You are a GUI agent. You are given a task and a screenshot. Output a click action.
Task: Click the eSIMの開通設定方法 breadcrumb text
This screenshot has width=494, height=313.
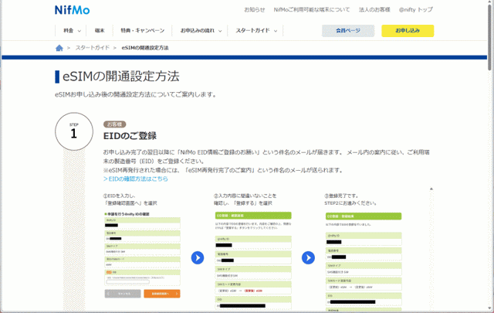pyautogui.click(x=145, y=48)
